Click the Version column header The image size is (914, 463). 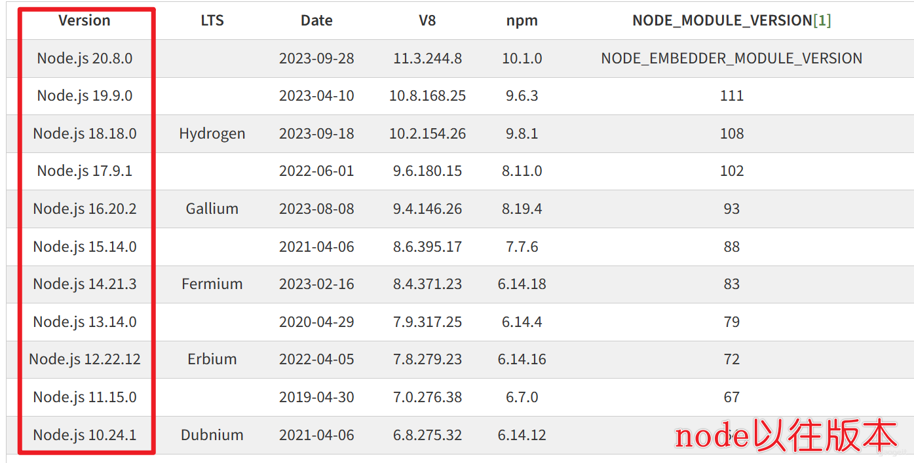pos(85,20)
